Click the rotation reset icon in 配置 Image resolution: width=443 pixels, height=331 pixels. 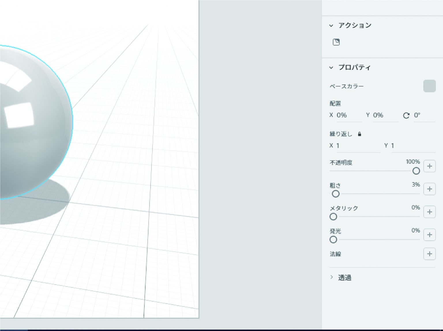pyautogui.click(x=407, y=115)
